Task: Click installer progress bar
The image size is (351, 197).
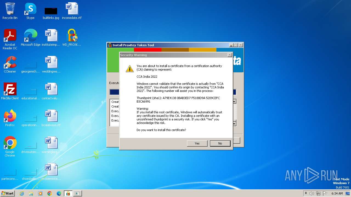Action: tap(173, 92)
